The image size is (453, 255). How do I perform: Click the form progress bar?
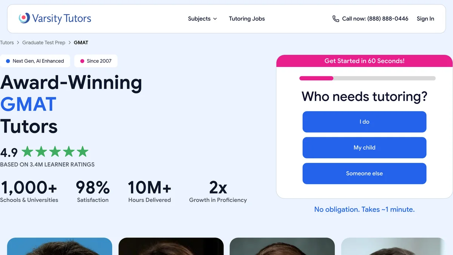[367, 78]
